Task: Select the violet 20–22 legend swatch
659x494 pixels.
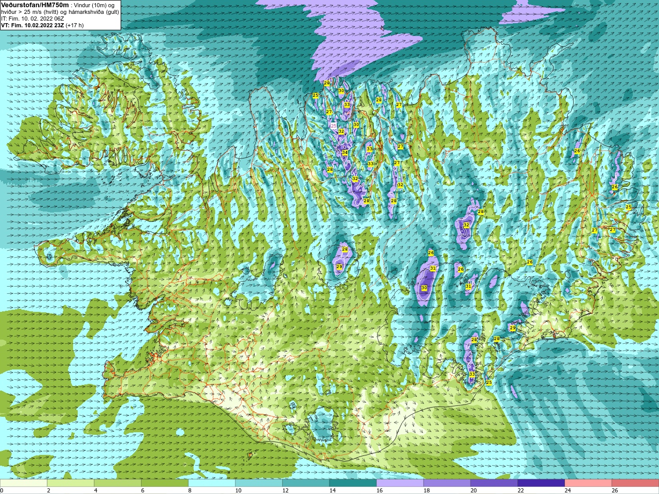Action: [494, 484]
